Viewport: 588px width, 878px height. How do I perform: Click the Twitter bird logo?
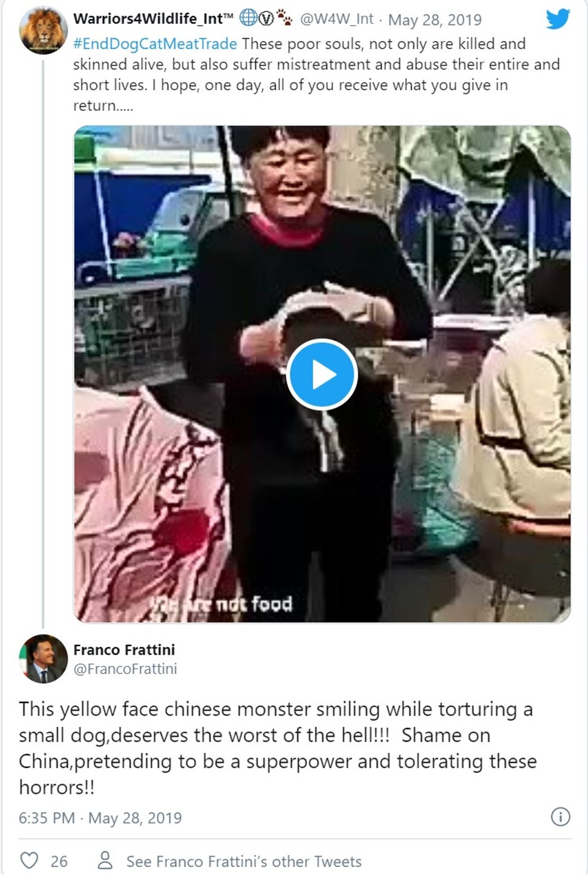pyautogui.click(x=558, y=19)
